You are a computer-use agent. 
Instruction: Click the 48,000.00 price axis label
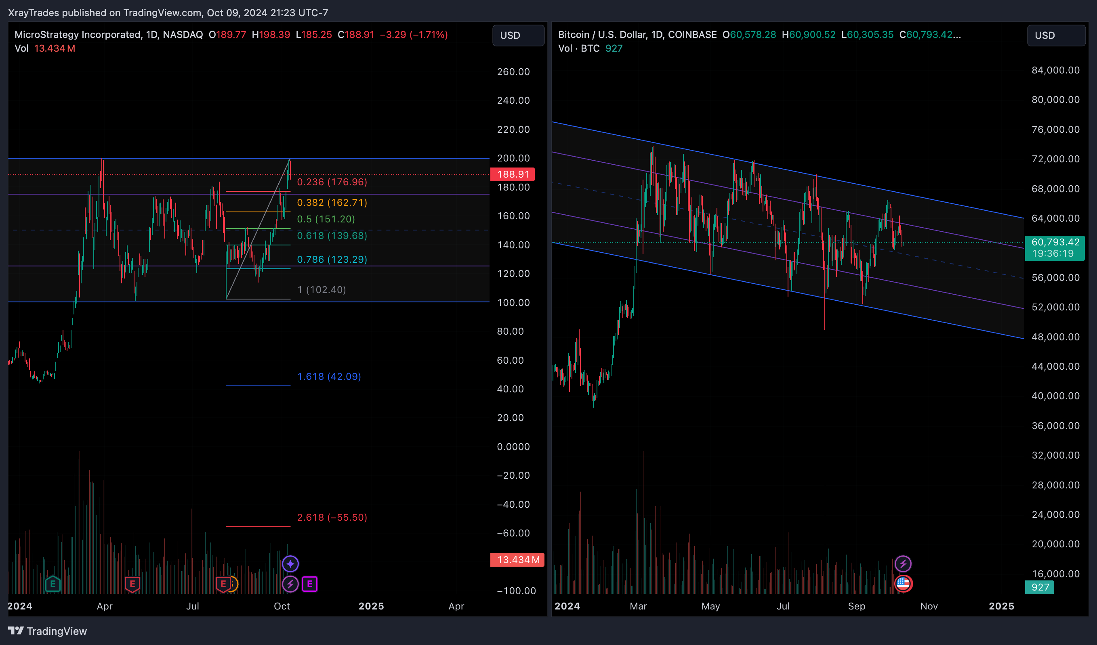pos(1055,337)
